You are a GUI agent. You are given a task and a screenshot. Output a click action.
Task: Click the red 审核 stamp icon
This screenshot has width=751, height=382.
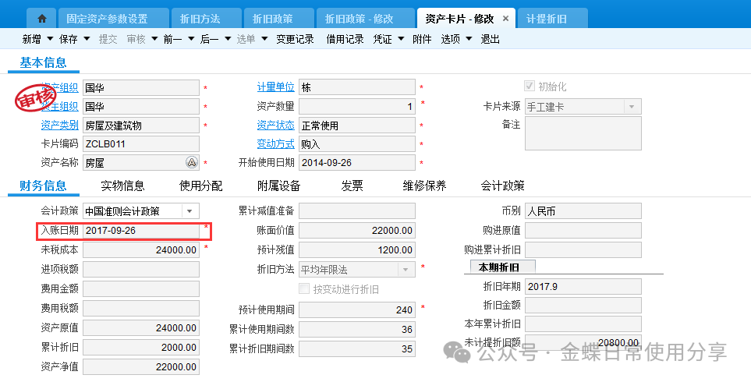(x=34, y=99)
